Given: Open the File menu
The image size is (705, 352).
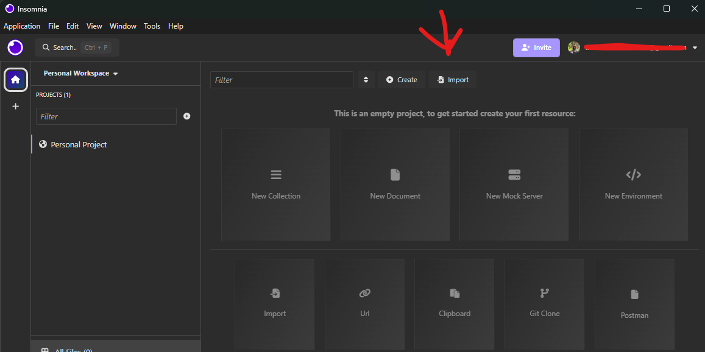Looking at the screenshot, I should point(54,26).
